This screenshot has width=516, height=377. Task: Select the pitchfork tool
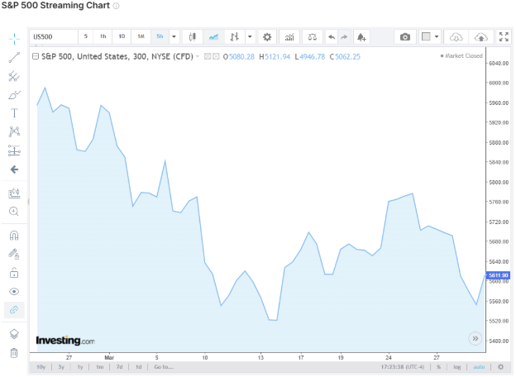14,76
